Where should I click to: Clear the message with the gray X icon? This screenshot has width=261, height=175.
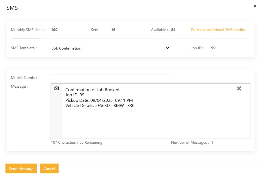pos(239,88)
